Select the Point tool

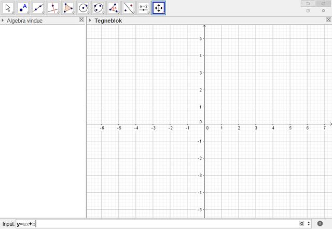(23, 8)
